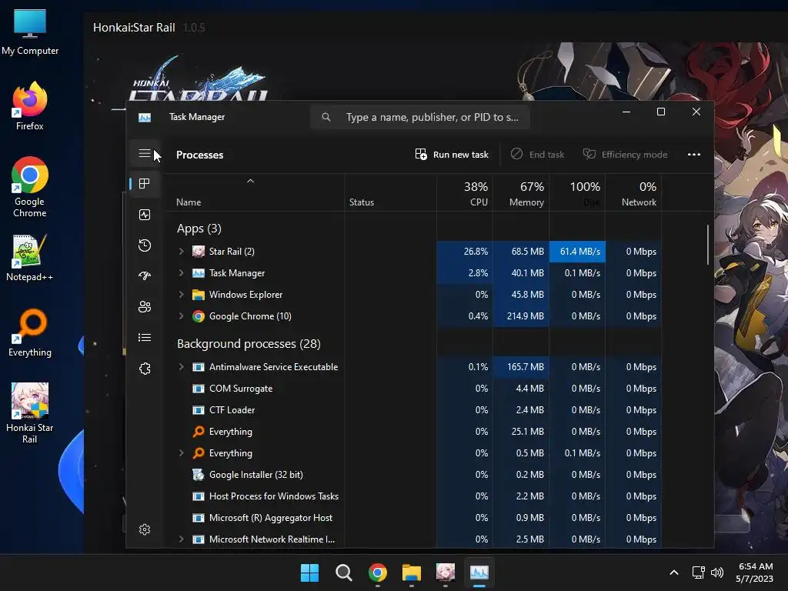Click the process list vertical scrollbar thumb
The height and width of the screenshot is (591, 788).
tap(708, 244)
